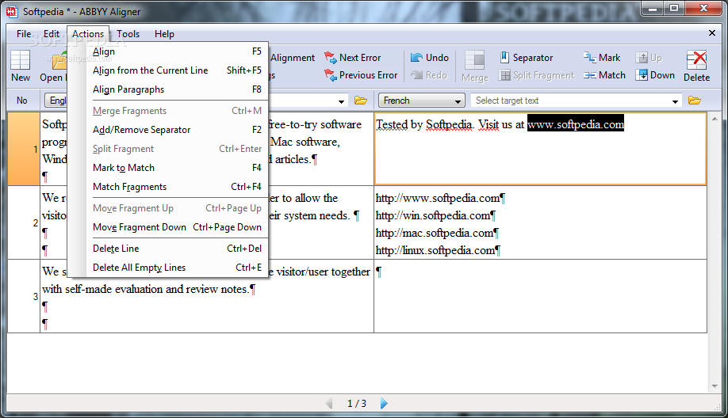Click the Up arrow toolbar button

point(649,58)
